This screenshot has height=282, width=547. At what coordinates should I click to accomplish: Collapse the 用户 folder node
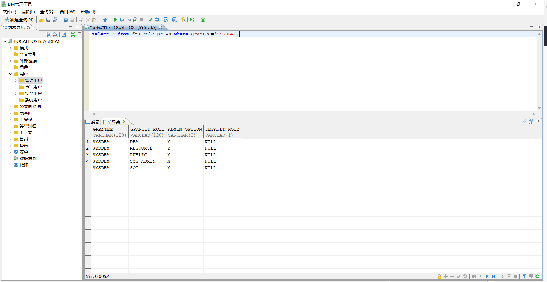tap(10, 74)
